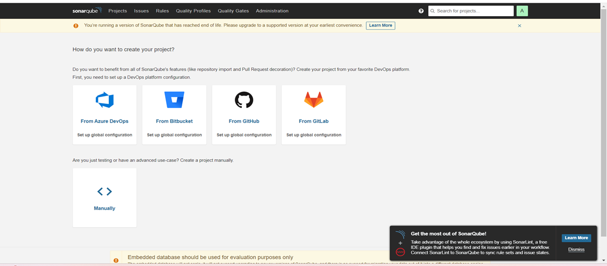Click the SonarLint wave logo in the promo box
607x266 pixels.
click(400, 234)
